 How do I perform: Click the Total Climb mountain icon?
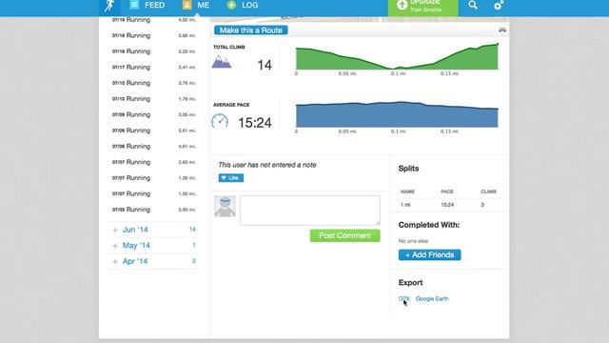[x=222, y=62]
